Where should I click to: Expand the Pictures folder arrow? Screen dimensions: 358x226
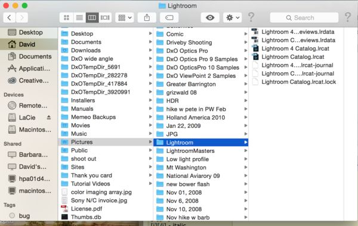pyautogui.click(x=150, y=142)
